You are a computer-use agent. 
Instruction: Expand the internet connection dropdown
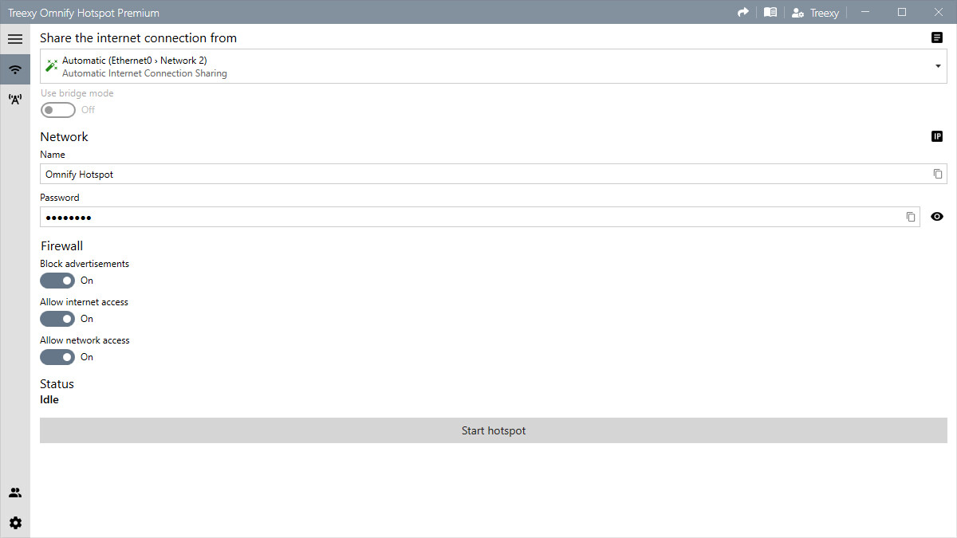tap(937, 66)
